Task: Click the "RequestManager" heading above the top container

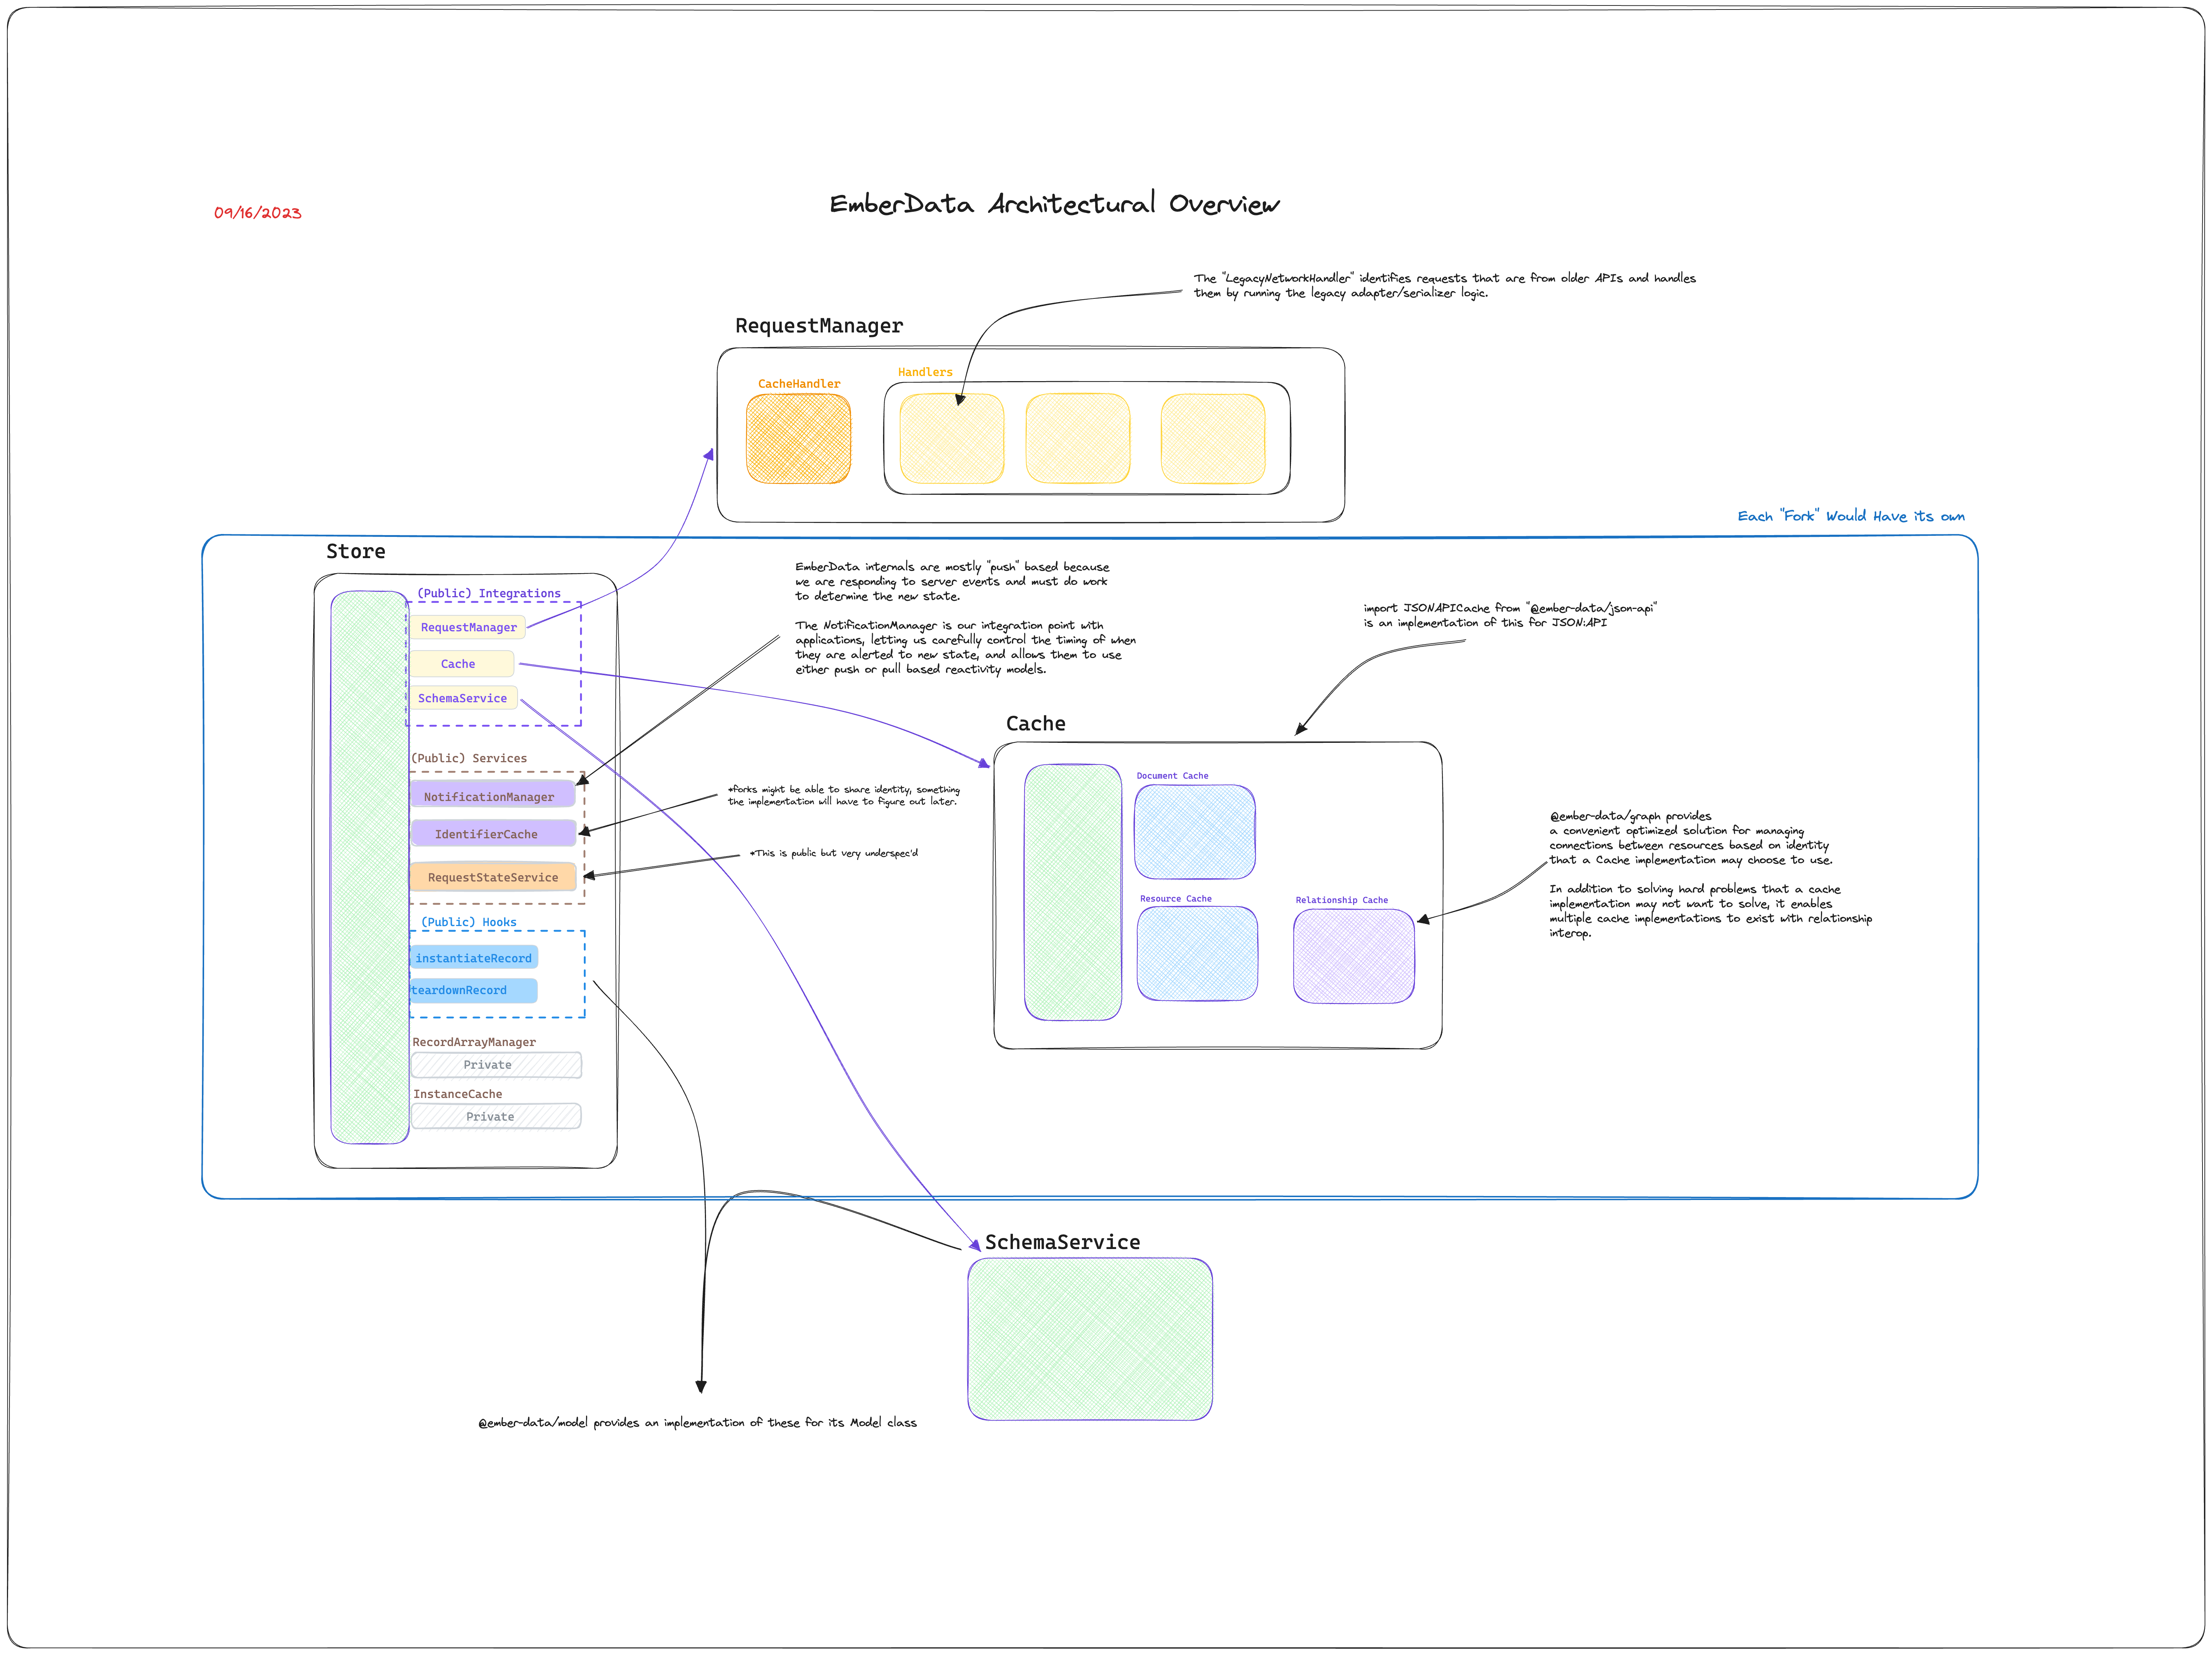Action: [819, 326]
